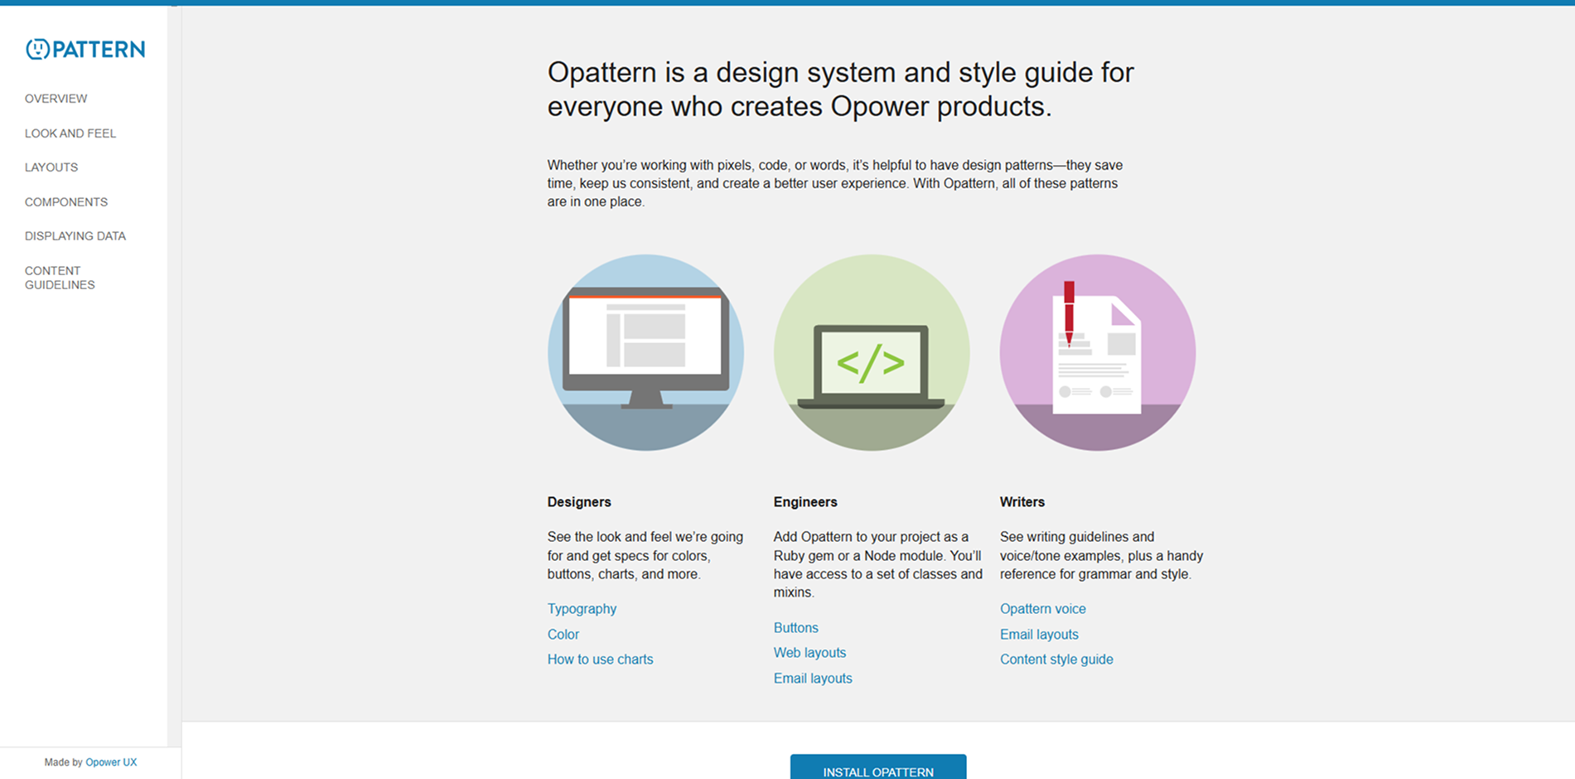Image resolution: width=1575 pixels, height=779 pixels.
Task: Click the text 'Add Opattern to your project'
Action: (878, 564)
